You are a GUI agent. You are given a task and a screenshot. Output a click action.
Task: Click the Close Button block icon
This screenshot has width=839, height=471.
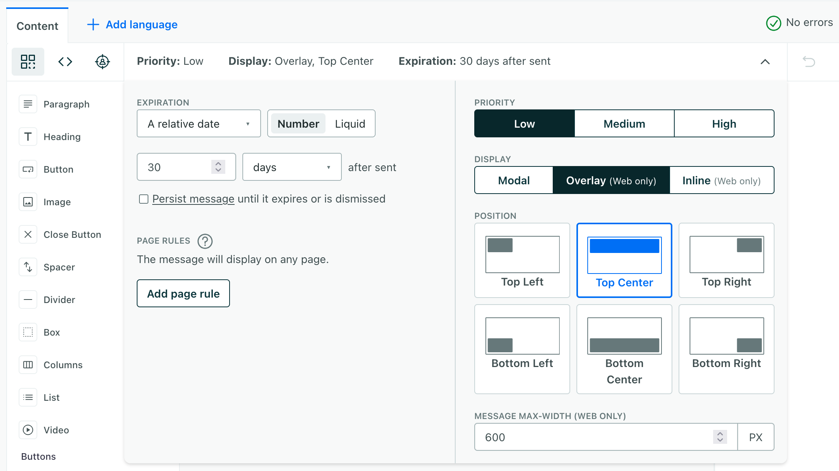[x=28, y=234]
